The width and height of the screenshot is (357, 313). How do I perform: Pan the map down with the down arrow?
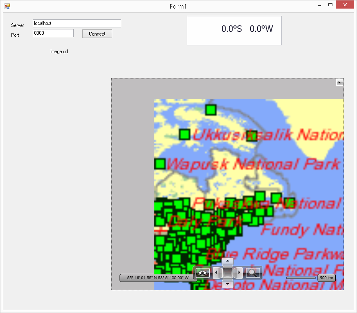click(x=228, y=283)
